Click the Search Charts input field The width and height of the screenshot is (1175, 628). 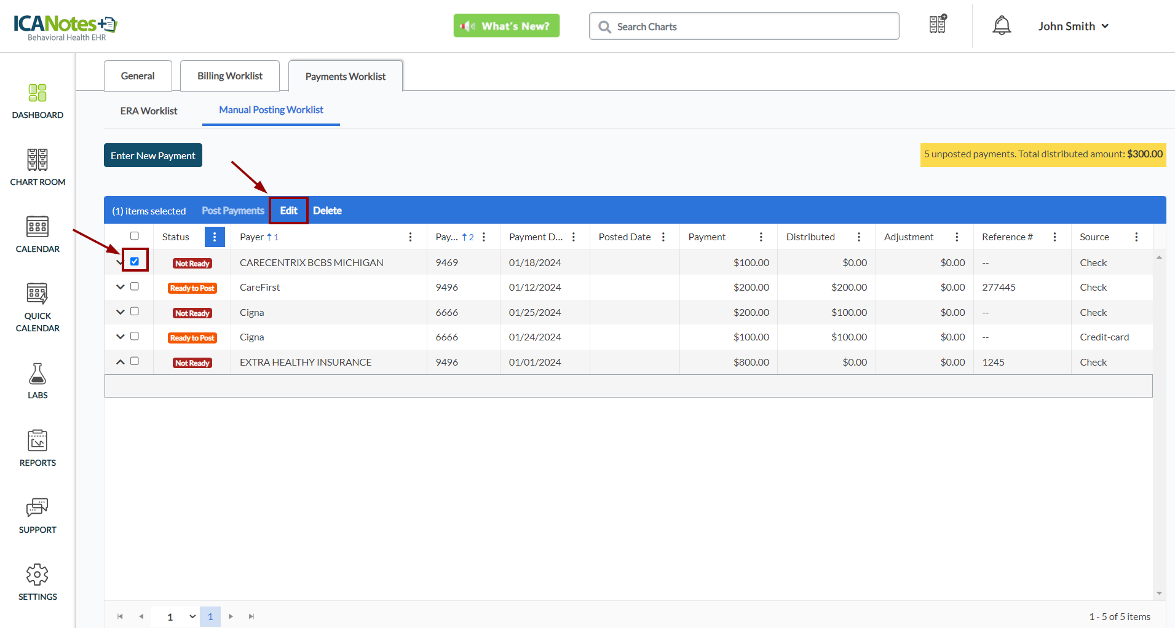(744, 26)
